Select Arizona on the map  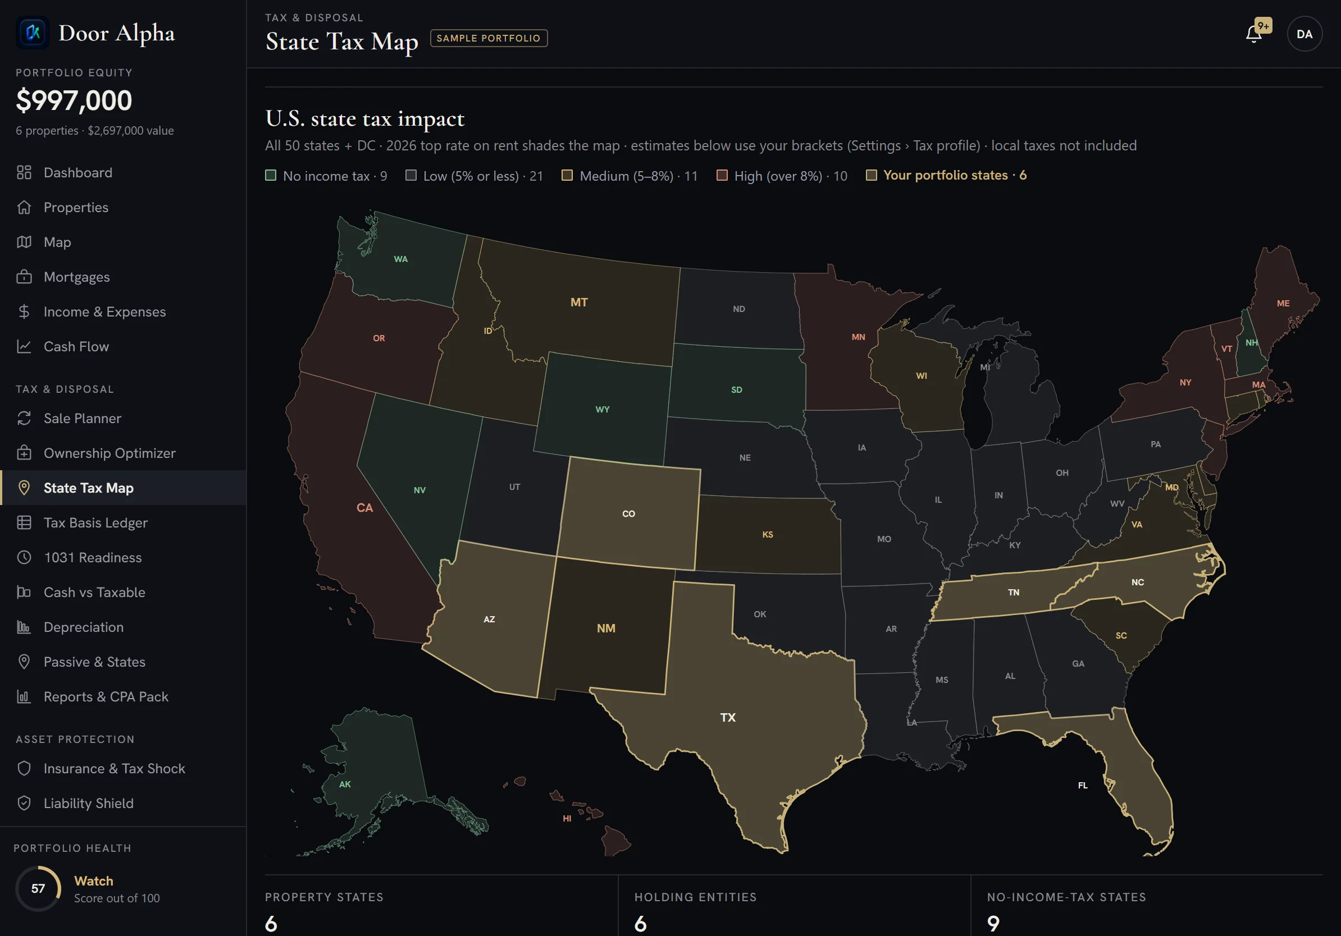click(490, 619)
